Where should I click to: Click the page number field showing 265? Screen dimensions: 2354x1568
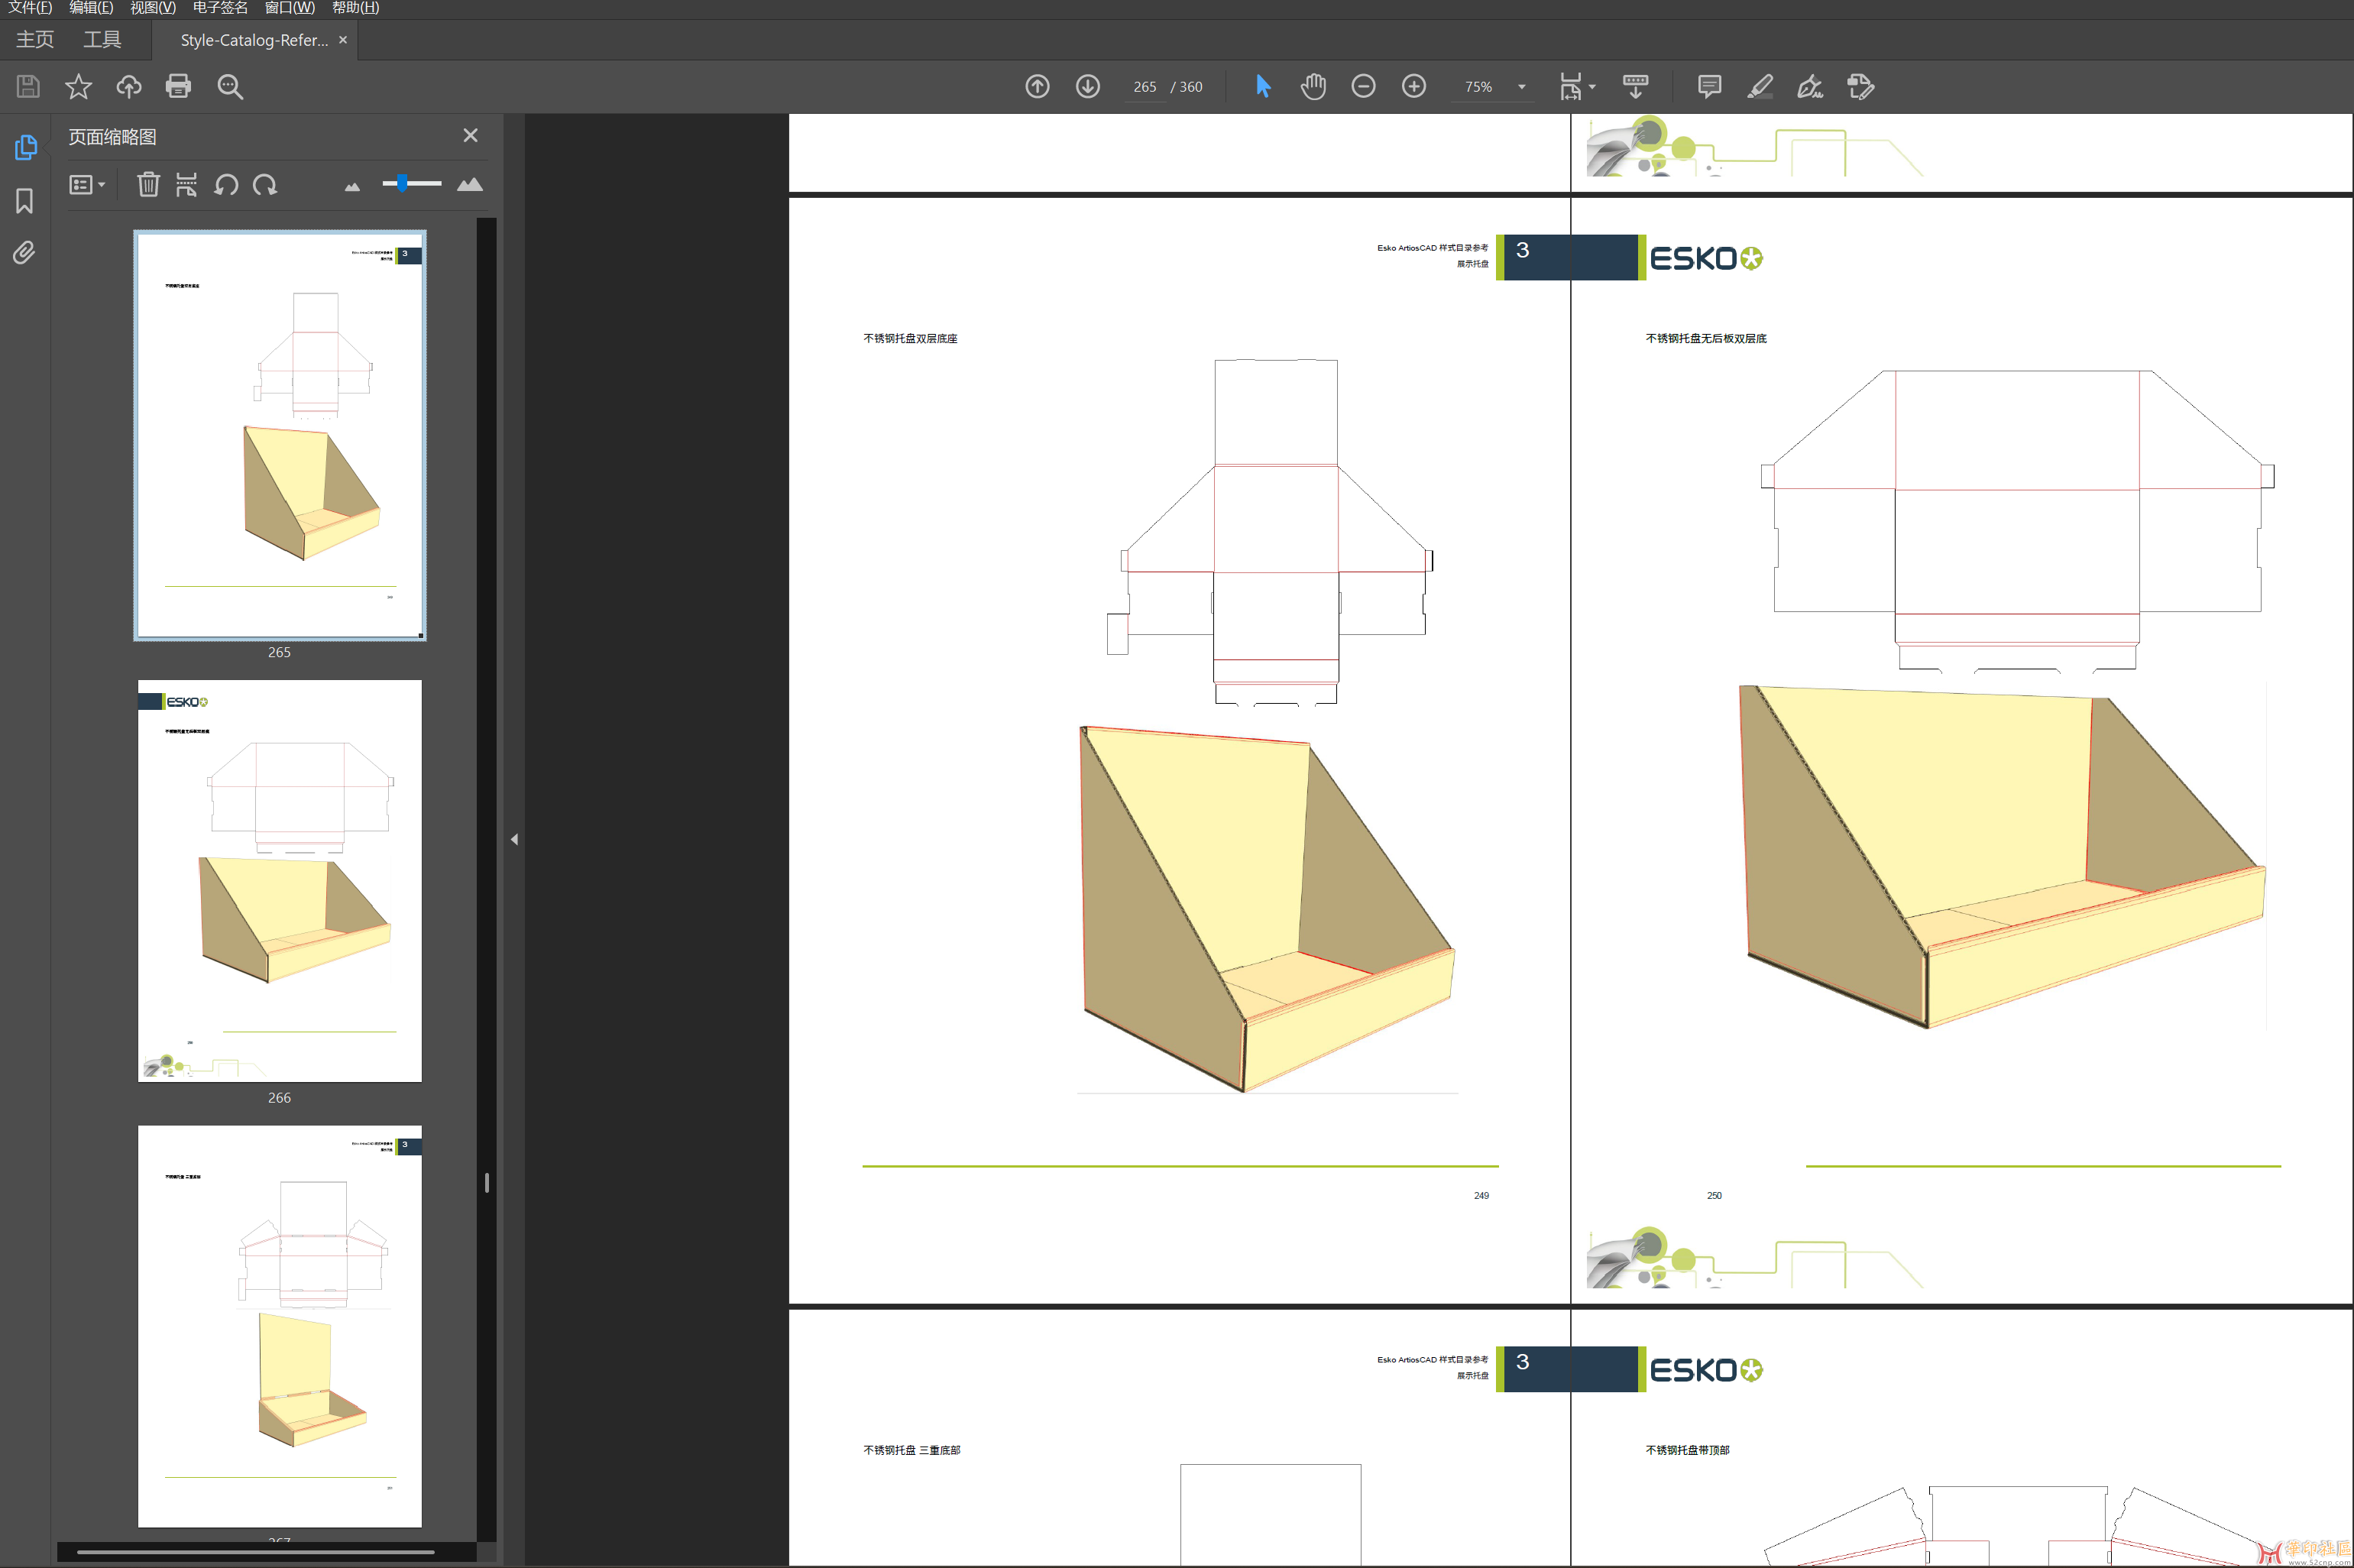[1145, 87]
